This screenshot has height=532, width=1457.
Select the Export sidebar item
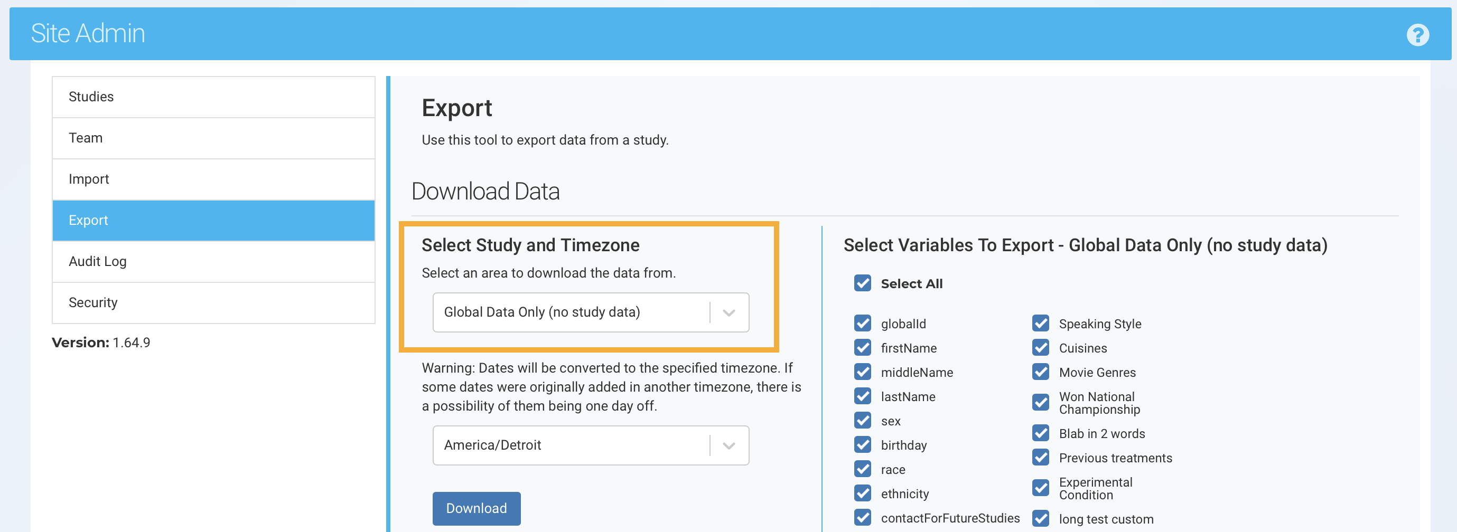click(x=213, y=221)
